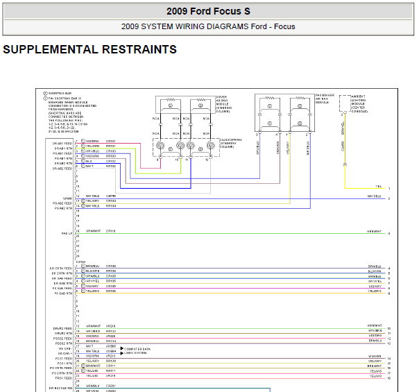Click the "2009 SYSTEM WIRING DIAGRAMS Ford - Focus" subtitle
Image resolution: width=419 pixels, height=392 pixels.
coord(208,26)
